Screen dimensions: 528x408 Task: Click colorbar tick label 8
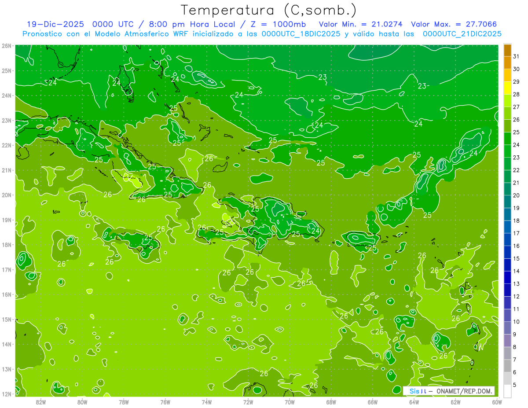coord(515,347)
